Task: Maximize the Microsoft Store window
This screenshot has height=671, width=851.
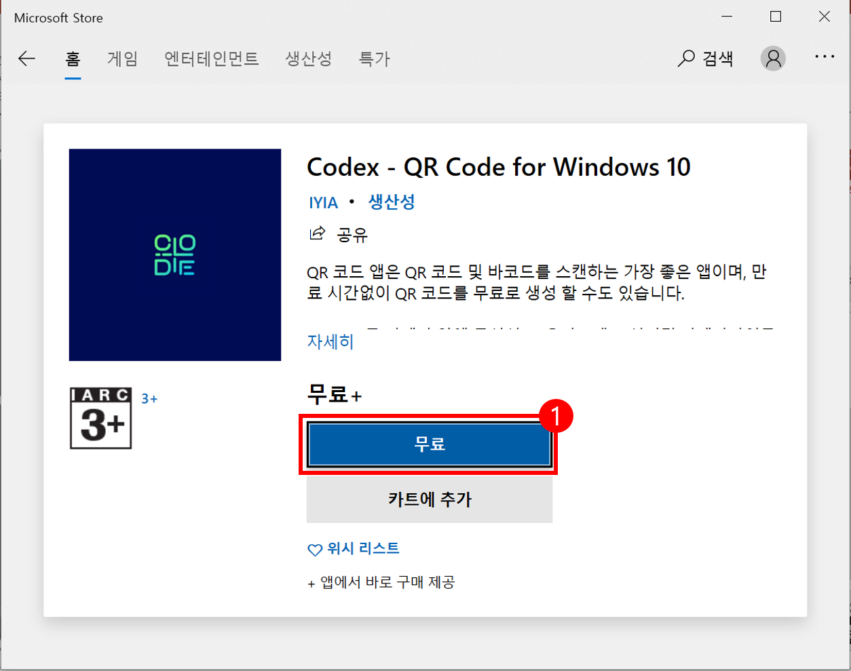Action: pos(776,17)
